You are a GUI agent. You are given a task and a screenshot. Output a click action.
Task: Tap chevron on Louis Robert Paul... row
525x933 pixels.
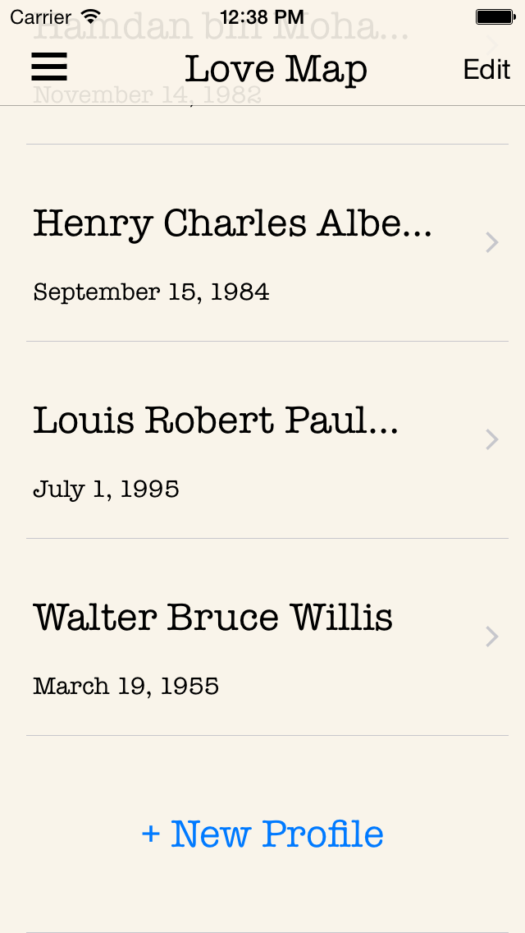pyautogui.click(x=492, y=439)
